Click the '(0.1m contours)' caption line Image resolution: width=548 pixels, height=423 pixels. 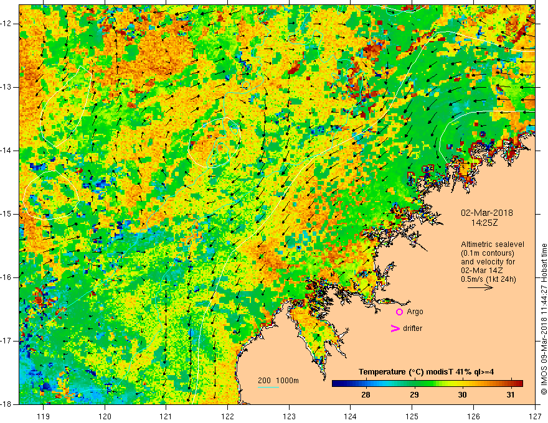488,253
